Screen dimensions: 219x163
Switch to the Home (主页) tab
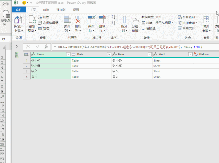click(x=33, y=10)
